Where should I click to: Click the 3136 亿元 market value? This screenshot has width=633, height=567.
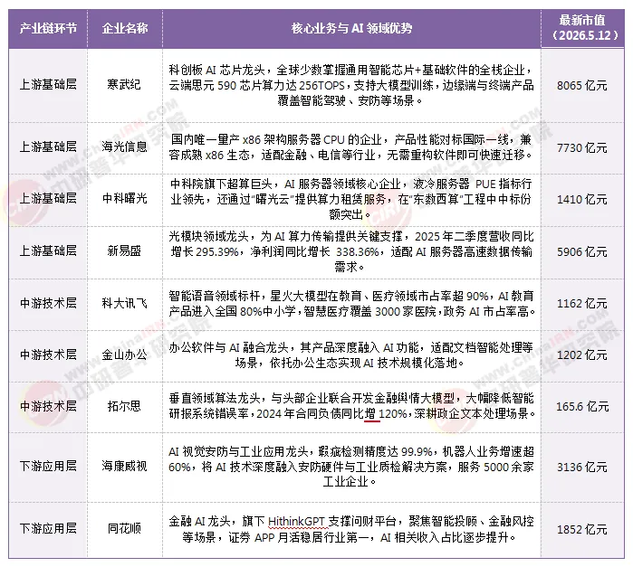[581, 467]
